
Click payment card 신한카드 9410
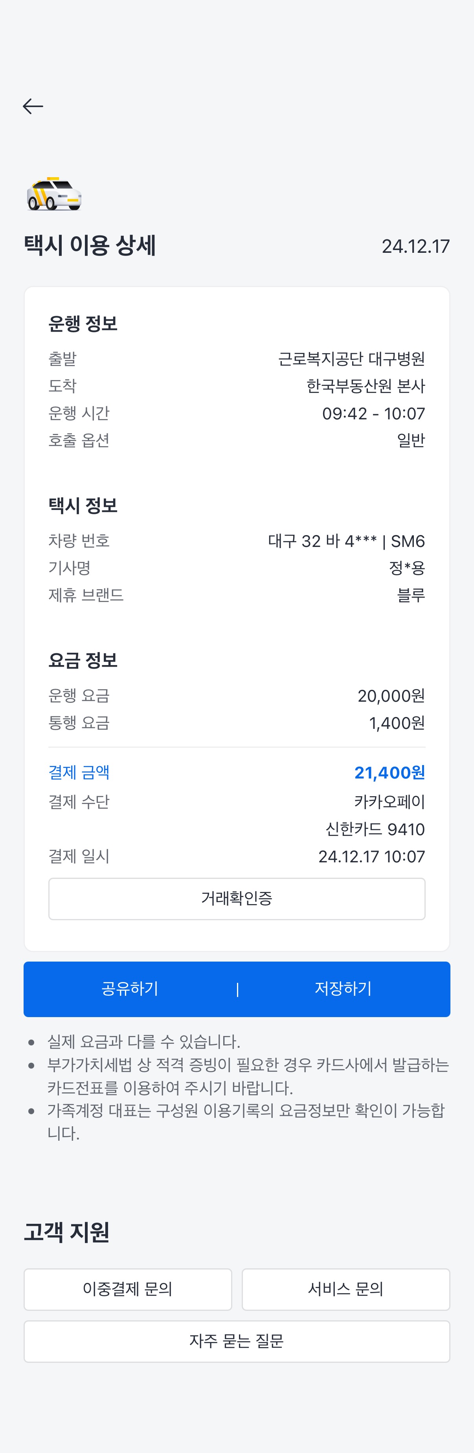375,829
